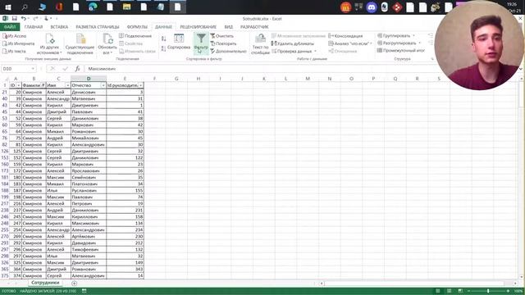Expand Проверка данных dropdown arrow

tap(315, 51)
